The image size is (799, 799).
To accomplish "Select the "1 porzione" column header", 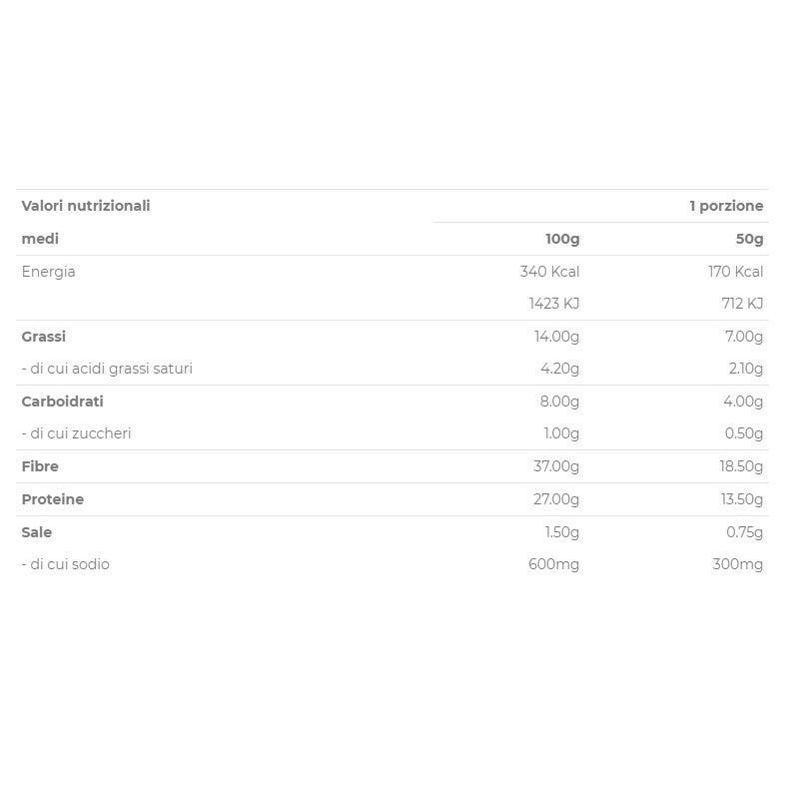I will coord(726,206).
